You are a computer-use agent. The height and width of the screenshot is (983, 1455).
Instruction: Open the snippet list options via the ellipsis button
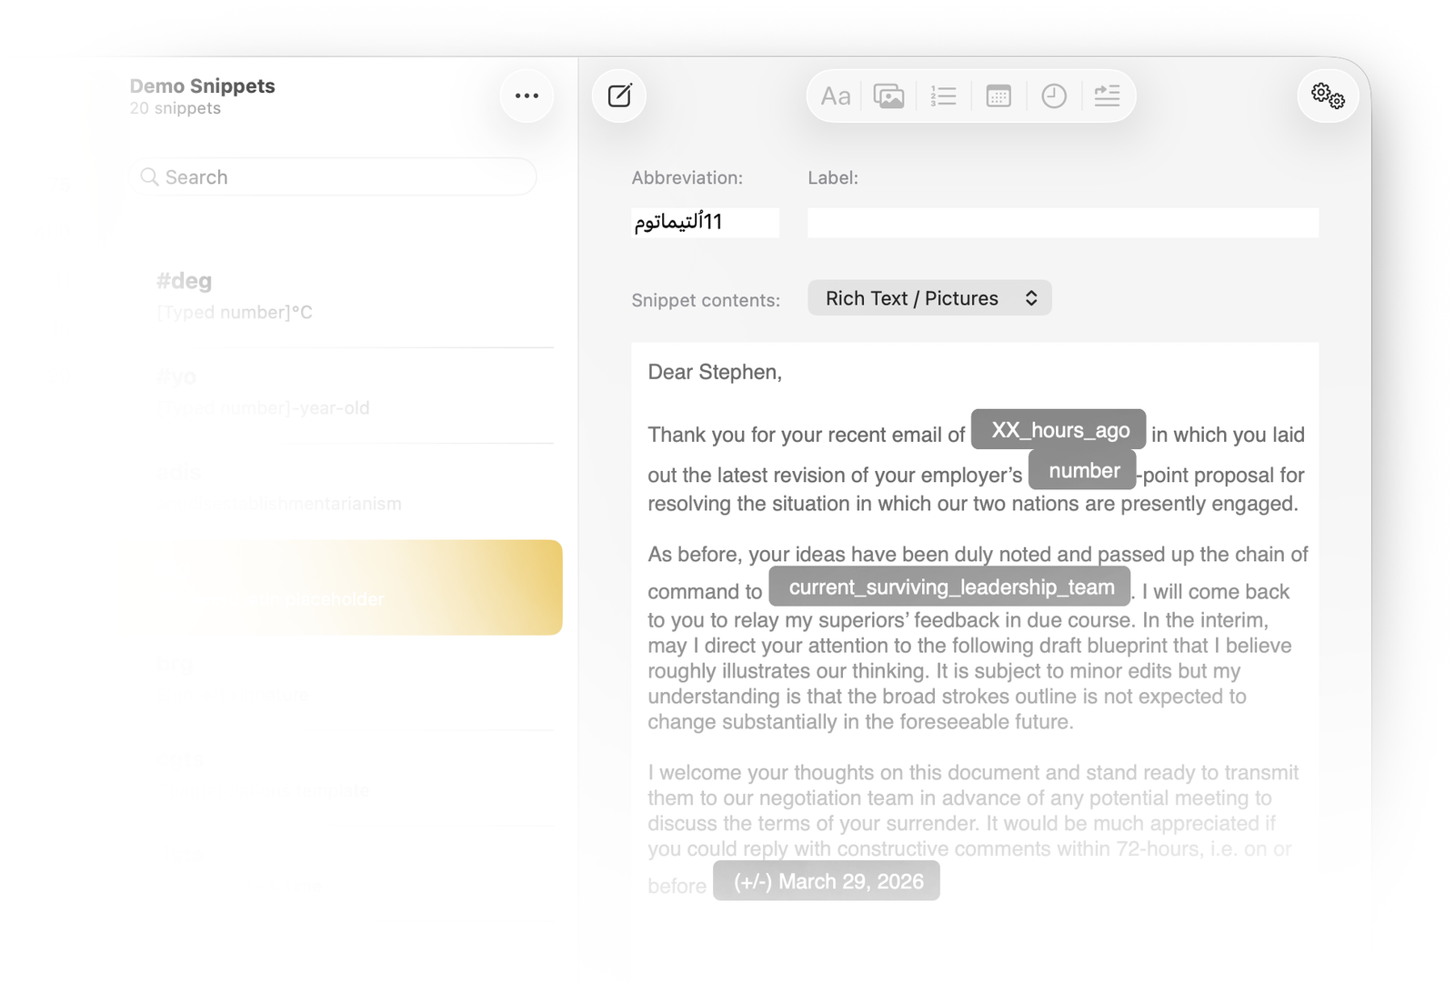(527, 95)
